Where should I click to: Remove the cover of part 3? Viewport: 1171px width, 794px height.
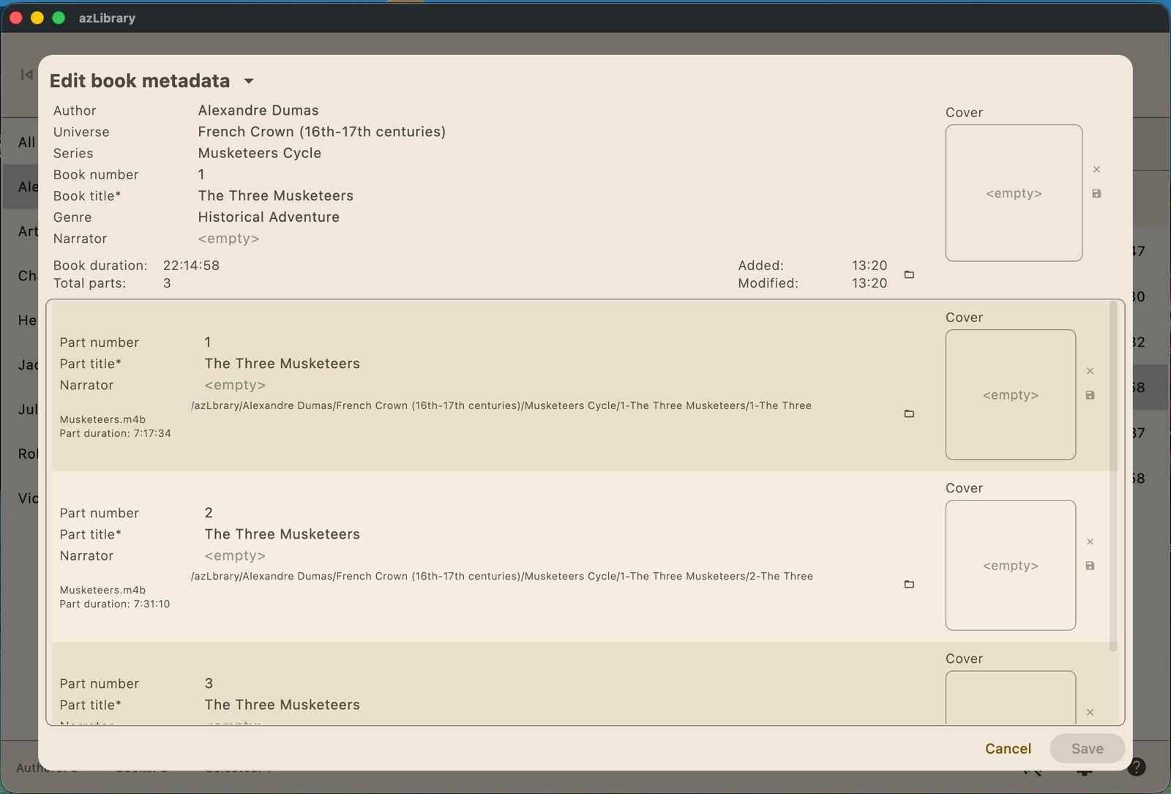click(1090, 712)
